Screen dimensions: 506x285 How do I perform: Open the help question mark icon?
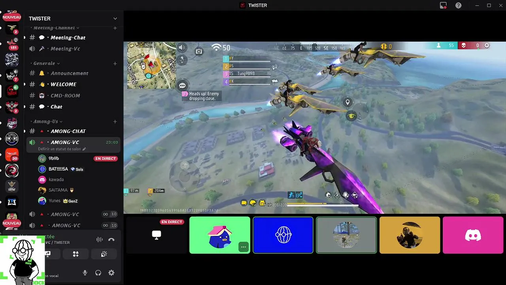458,6
